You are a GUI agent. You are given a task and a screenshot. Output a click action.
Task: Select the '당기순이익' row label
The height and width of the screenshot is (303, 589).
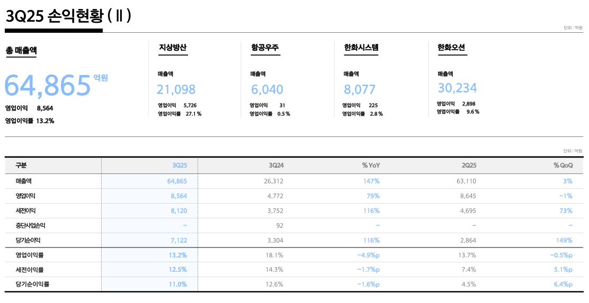click(x=28, y=240)
